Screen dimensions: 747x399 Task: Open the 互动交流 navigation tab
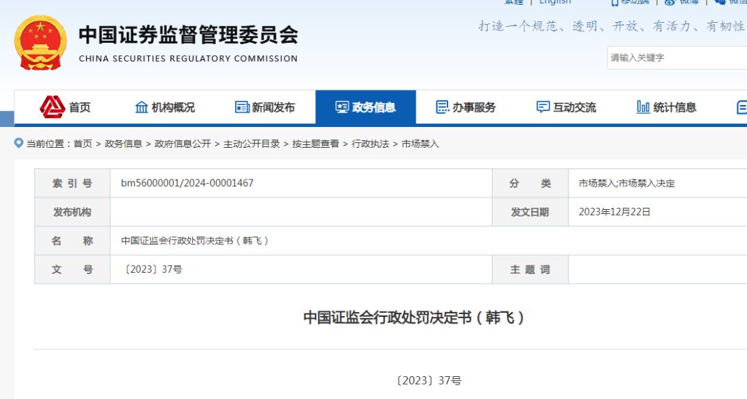(566, 108)
